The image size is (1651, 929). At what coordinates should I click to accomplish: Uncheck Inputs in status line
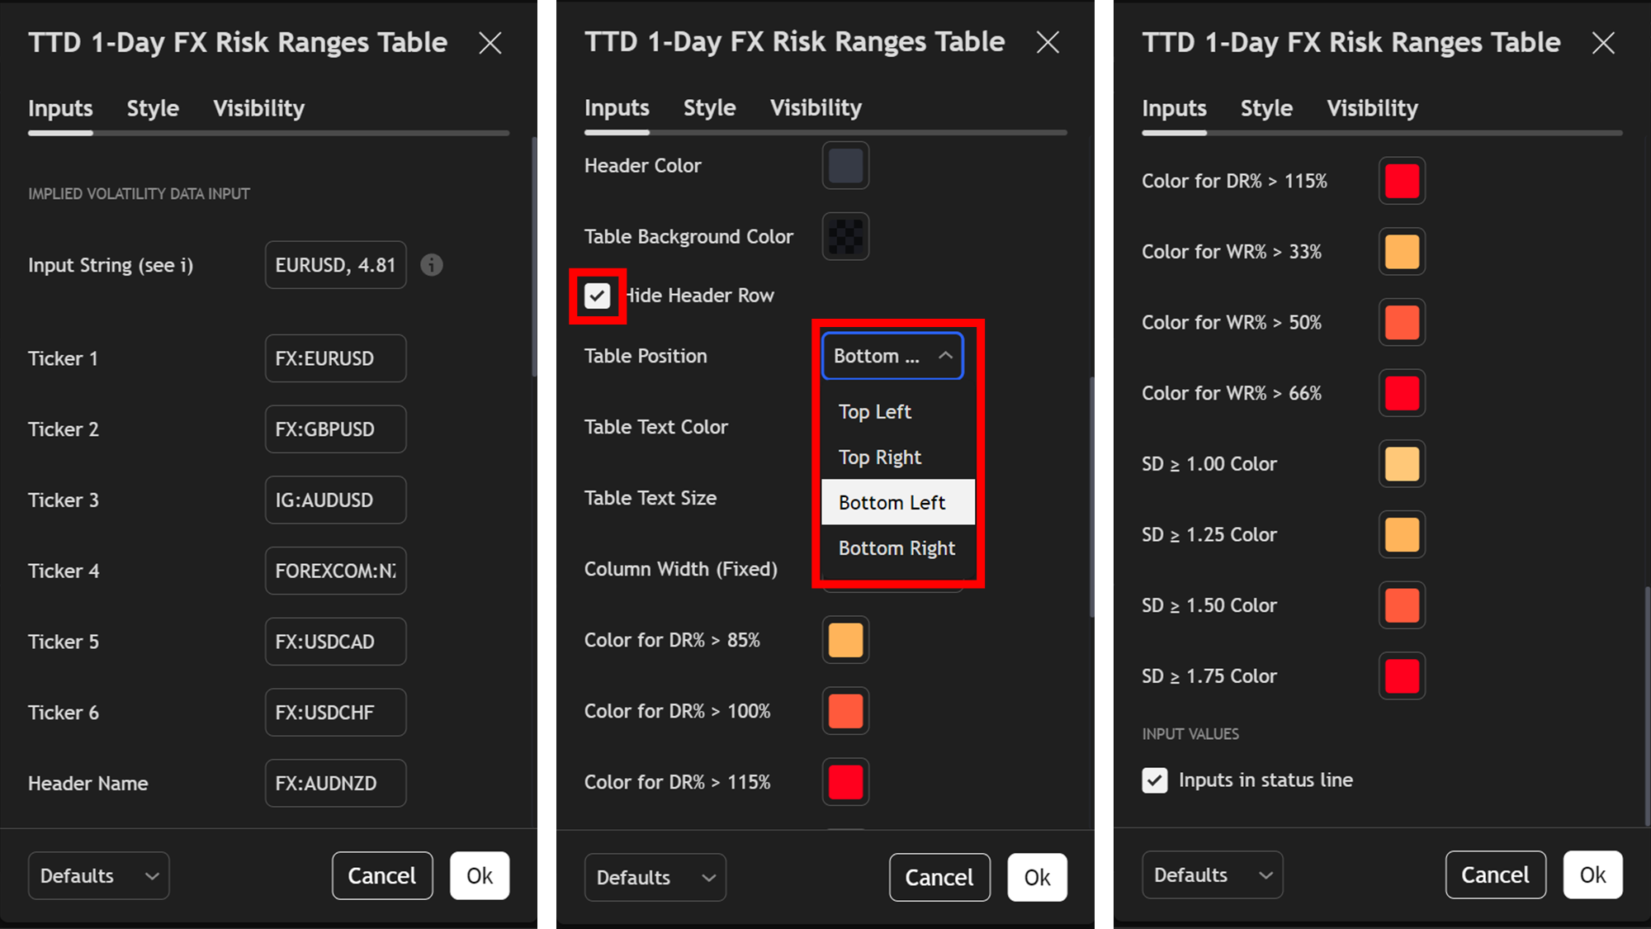(x=1155, y=780)
